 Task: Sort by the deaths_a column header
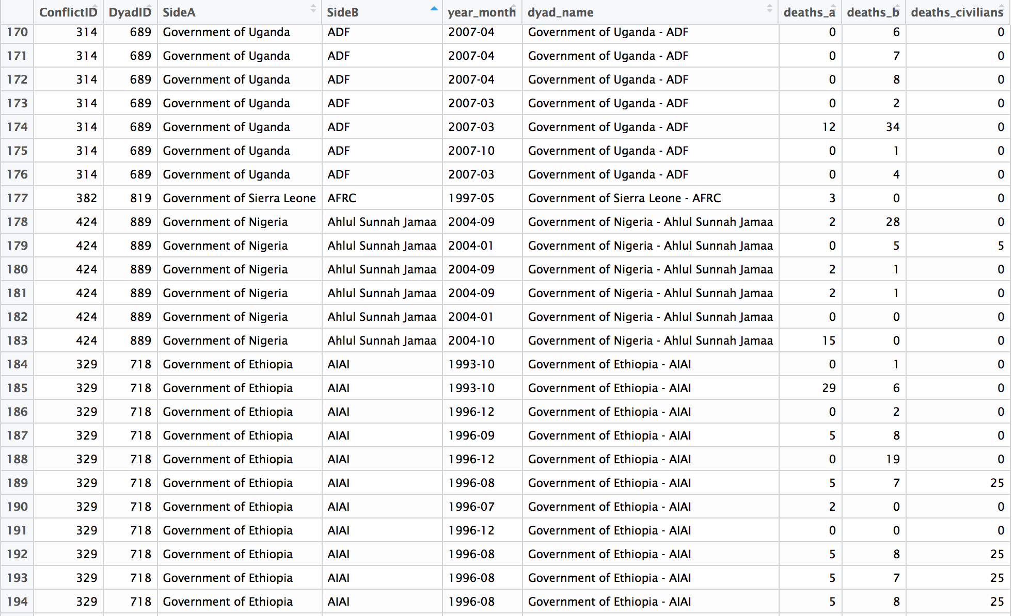click(809, 12)
